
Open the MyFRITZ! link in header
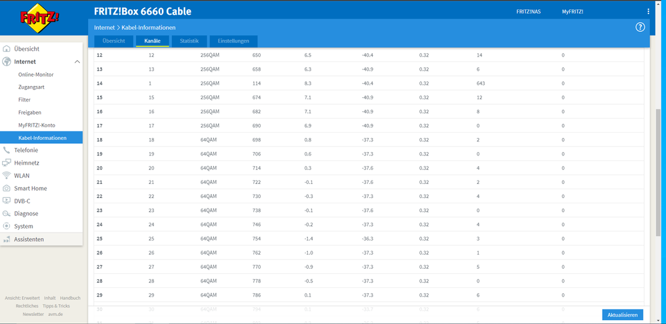[572, 11]
